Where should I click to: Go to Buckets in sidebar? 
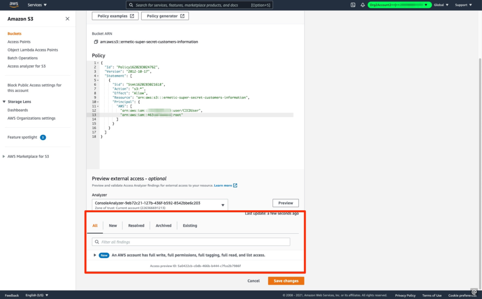click(15, 33)
